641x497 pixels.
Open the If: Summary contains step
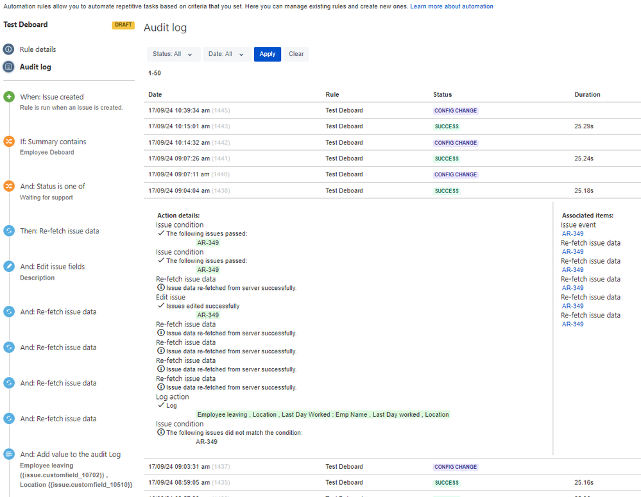[x=53, y=142]
